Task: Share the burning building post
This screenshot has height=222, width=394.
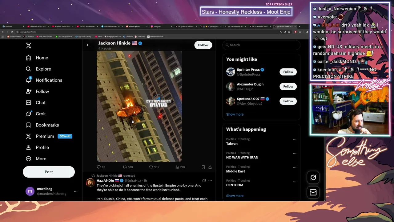Action: click(x=210, y=167)
